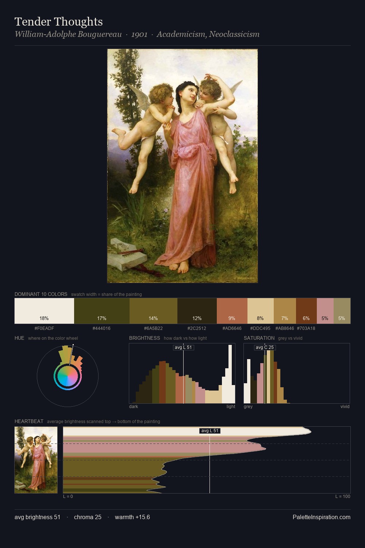This screenshot has height=548, width=365.
Task: Click the style text Academicism, Neoclassicism
Action: tap(208, 34)
